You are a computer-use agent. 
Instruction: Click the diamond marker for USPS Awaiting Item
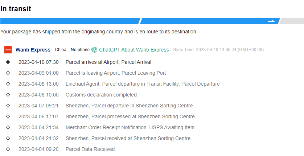[8, 127]
